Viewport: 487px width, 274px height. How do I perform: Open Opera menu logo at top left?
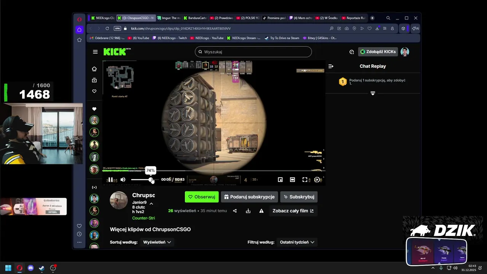79,19
